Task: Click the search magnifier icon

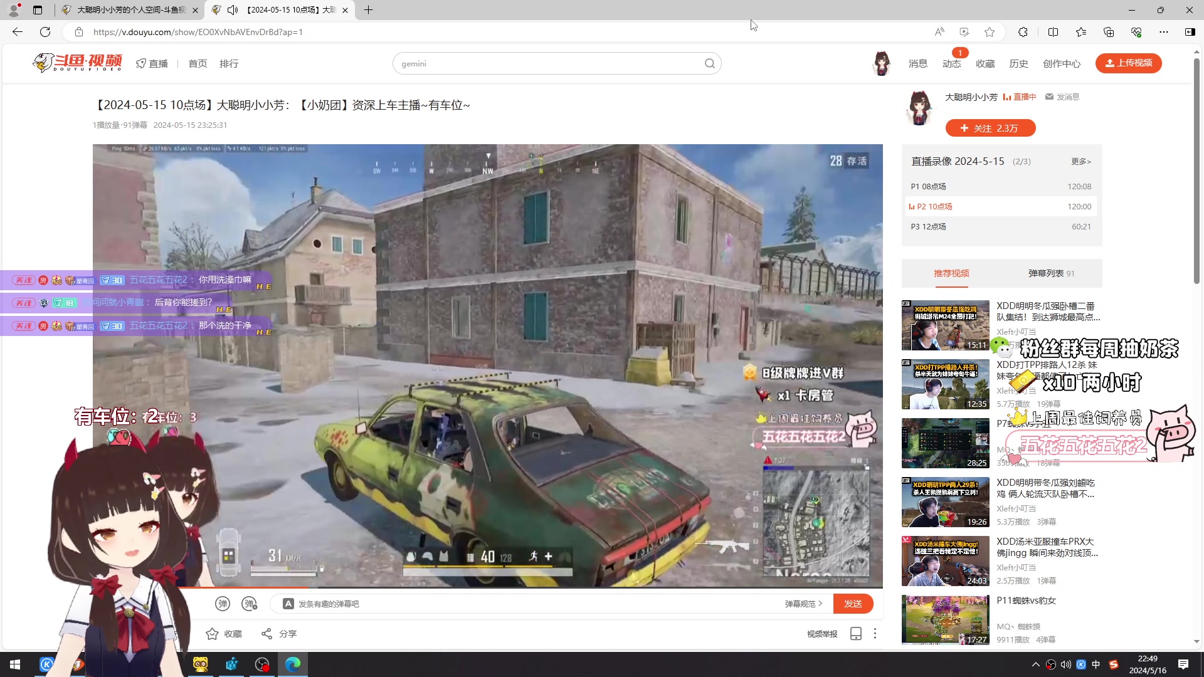Action: (x=710, y=63)
